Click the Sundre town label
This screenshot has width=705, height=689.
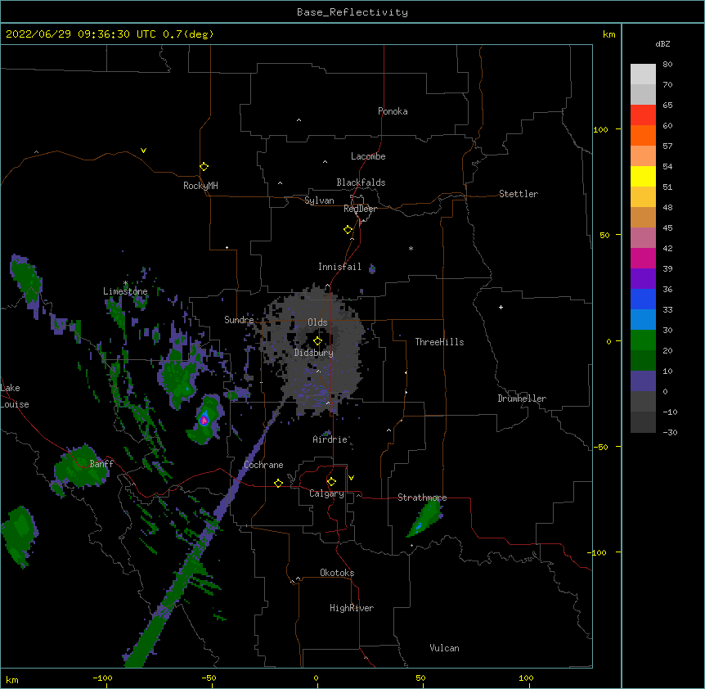click(239, 320)
